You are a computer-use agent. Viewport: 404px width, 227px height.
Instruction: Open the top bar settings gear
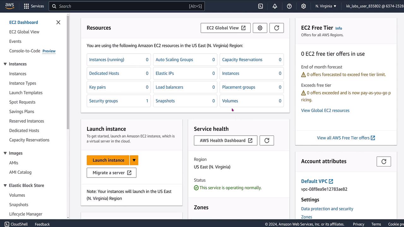pyautogui.click(x=303, y=6)
